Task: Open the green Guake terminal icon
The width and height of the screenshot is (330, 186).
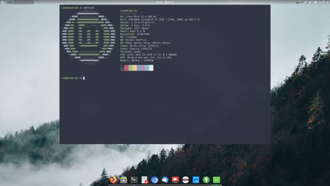Action: click(217, 180)
